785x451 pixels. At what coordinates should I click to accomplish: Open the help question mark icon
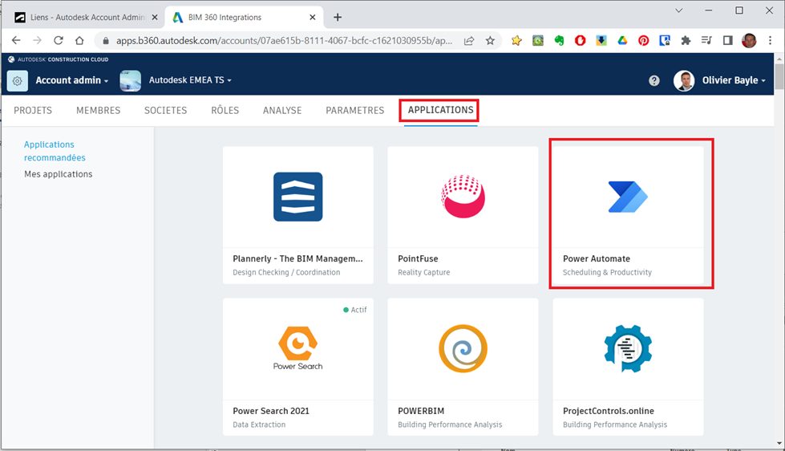pyautogui.click(x=653, y=80)
